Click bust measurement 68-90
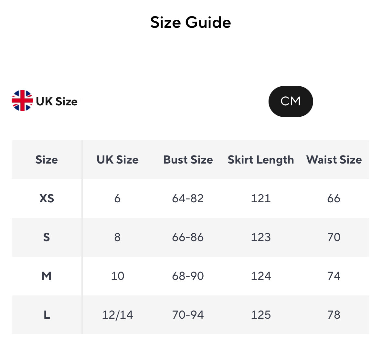The height and width of the screenshot is (341, 381). pos(188,276)
